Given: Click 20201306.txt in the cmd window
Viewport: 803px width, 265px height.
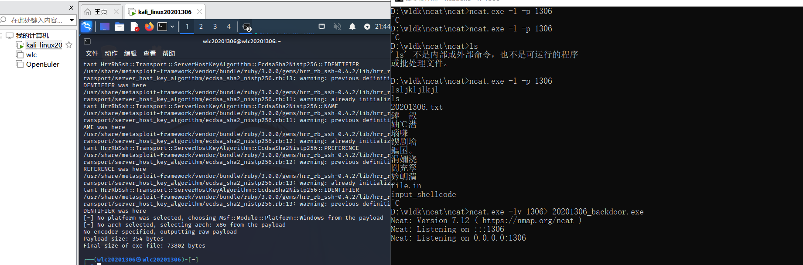Looking at the screenshot, I should [417, 107].
